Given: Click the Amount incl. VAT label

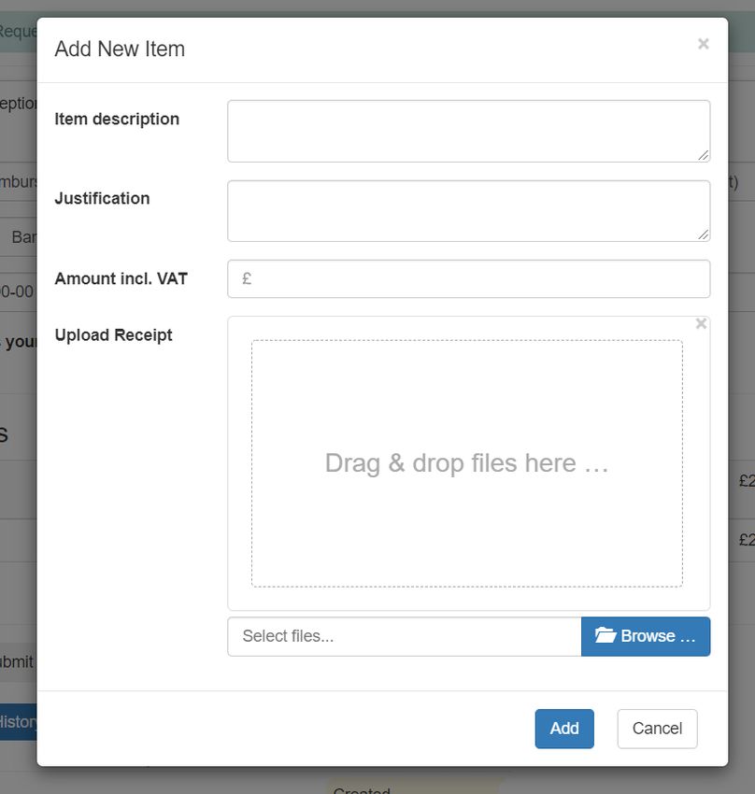Looking at the screenshot, I should coord(121,279).
